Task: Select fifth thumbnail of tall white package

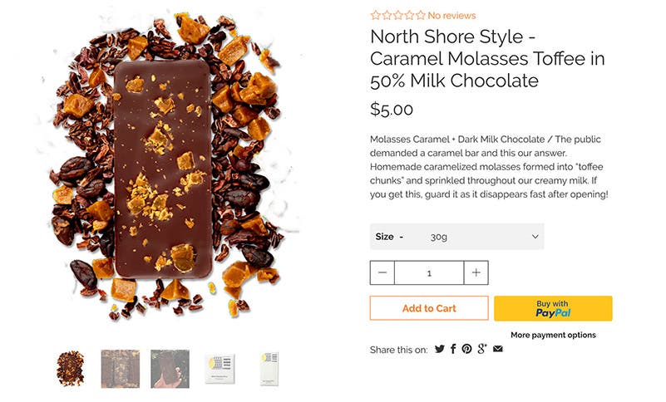Action: pos(269,368)
